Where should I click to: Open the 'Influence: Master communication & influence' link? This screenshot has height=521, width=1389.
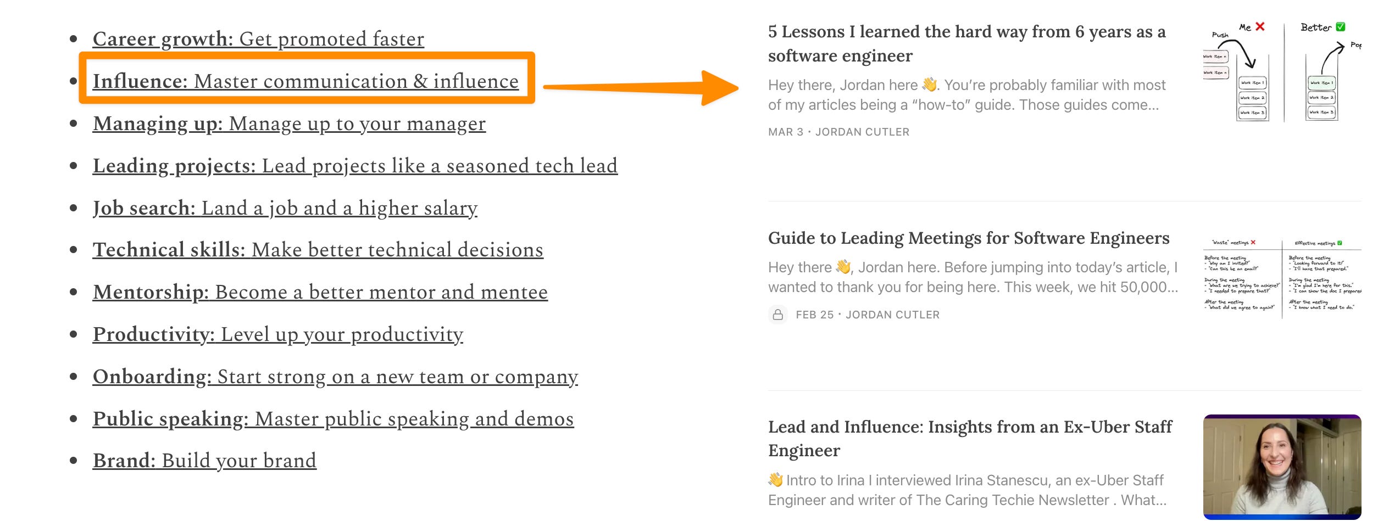(x=306, y=81)
